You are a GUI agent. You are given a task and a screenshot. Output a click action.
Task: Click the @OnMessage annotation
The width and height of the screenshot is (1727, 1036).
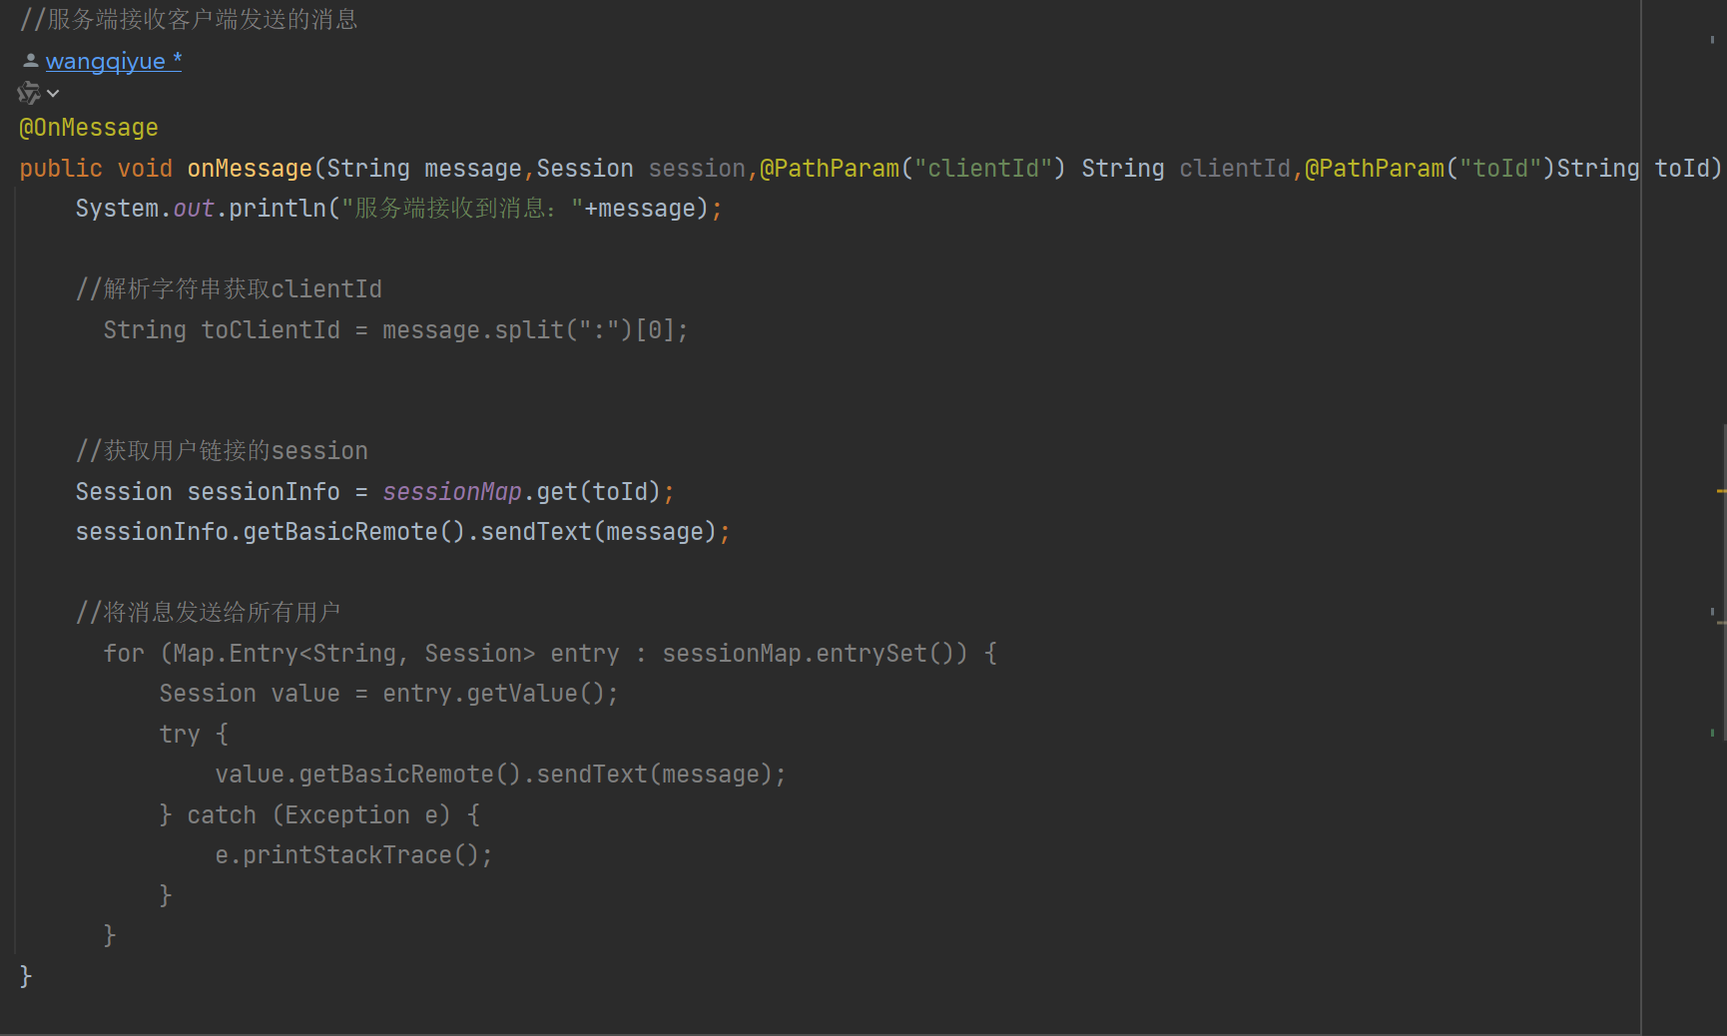click(89, 128)
